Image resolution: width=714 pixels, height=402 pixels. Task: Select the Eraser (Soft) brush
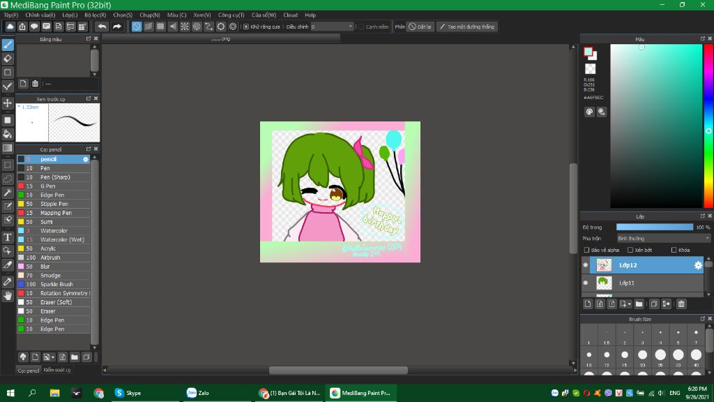click(53, 302)
